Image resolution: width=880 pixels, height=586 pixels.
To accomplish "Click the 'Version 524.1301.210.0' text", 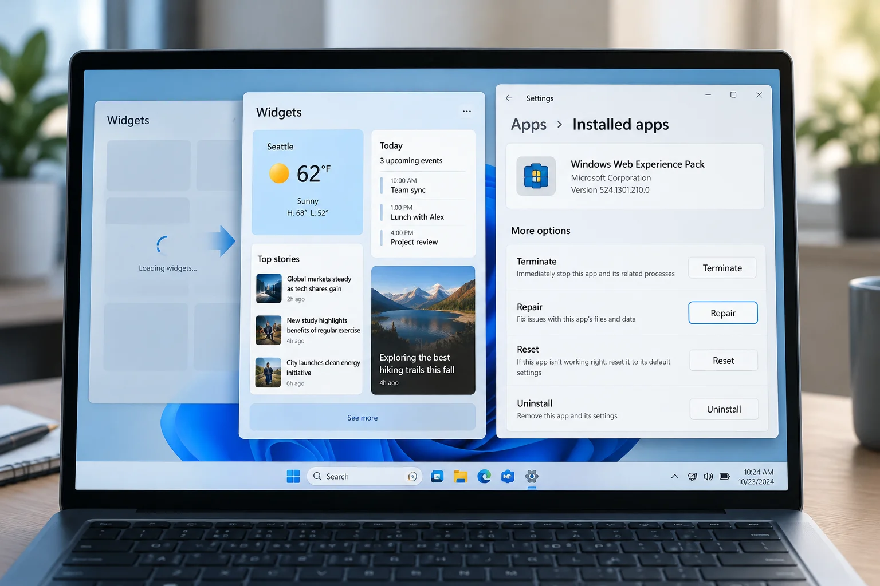I will click(610, 190).
